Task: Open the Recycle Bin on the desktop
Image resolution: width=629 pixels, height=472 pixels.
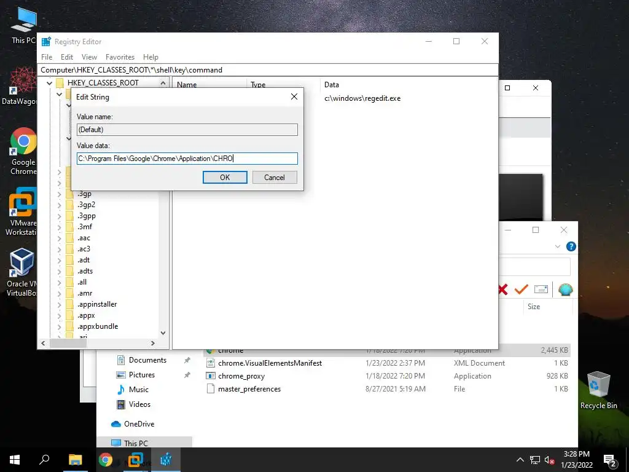Action: coord(598,390)
